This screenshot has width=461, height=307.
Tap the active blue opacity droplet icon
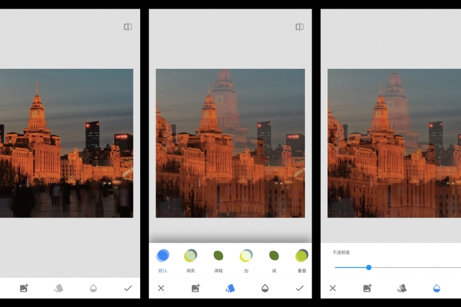point(436,288)
